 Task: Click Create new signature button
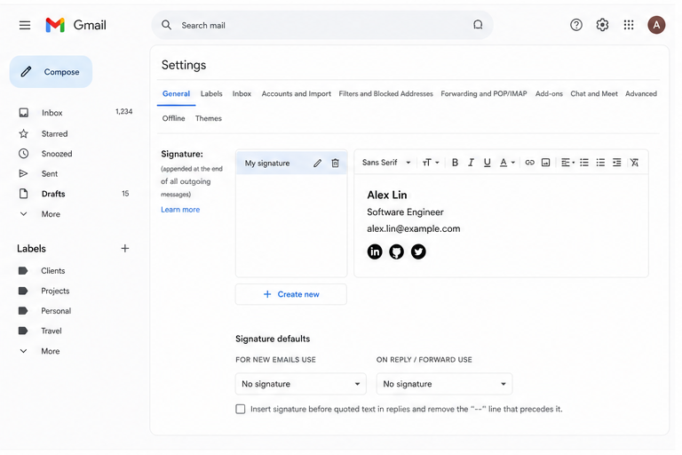291,294
